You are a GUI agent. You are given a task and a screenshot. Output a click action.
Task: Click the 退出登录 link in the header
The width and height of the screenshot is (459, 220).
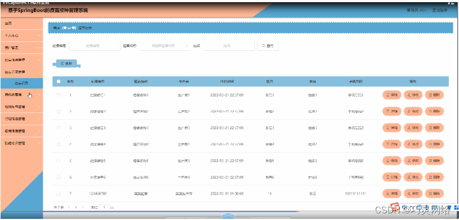point(440,10)
